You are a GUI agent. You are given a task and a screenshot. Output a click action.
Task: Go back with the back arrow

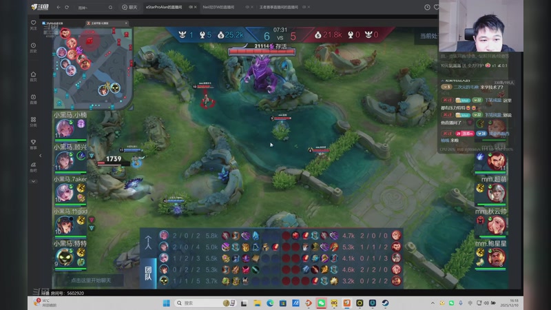click(59, 7)
